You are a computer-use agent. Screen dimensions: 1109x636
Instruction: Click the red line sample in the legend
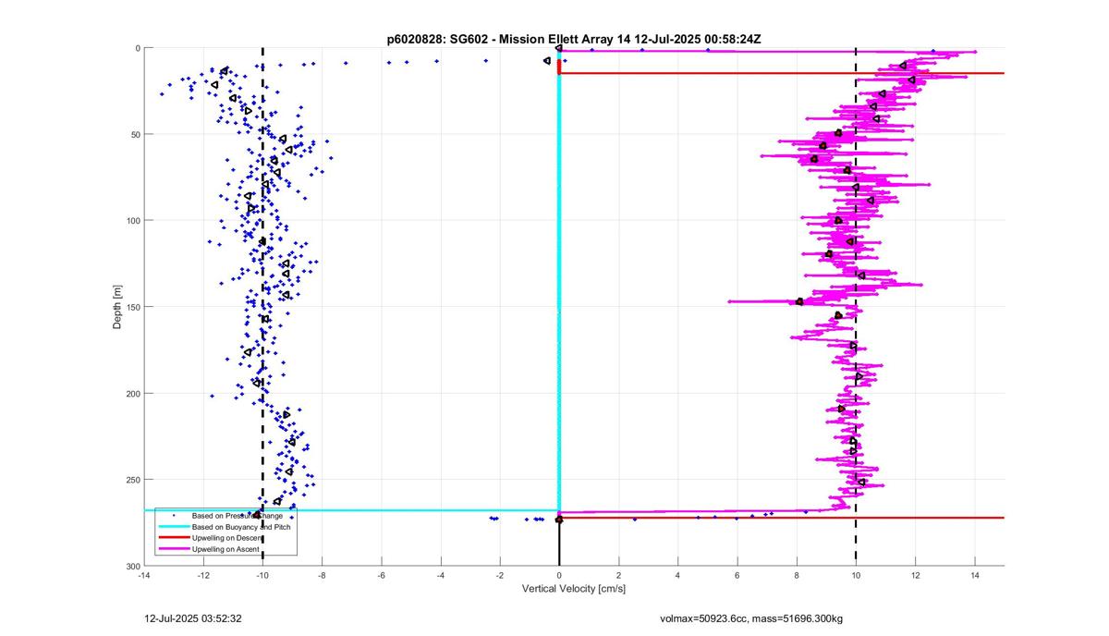[173, 537]
